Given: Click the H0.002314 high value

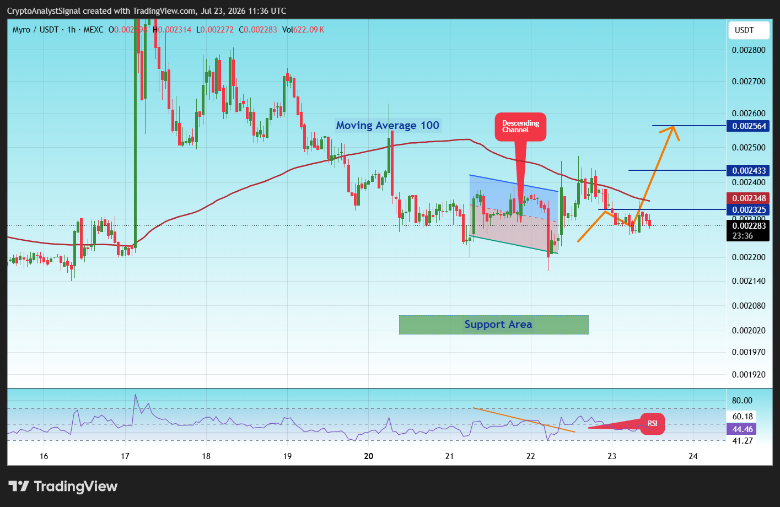Looking at the screenshot, I should 172,30.
